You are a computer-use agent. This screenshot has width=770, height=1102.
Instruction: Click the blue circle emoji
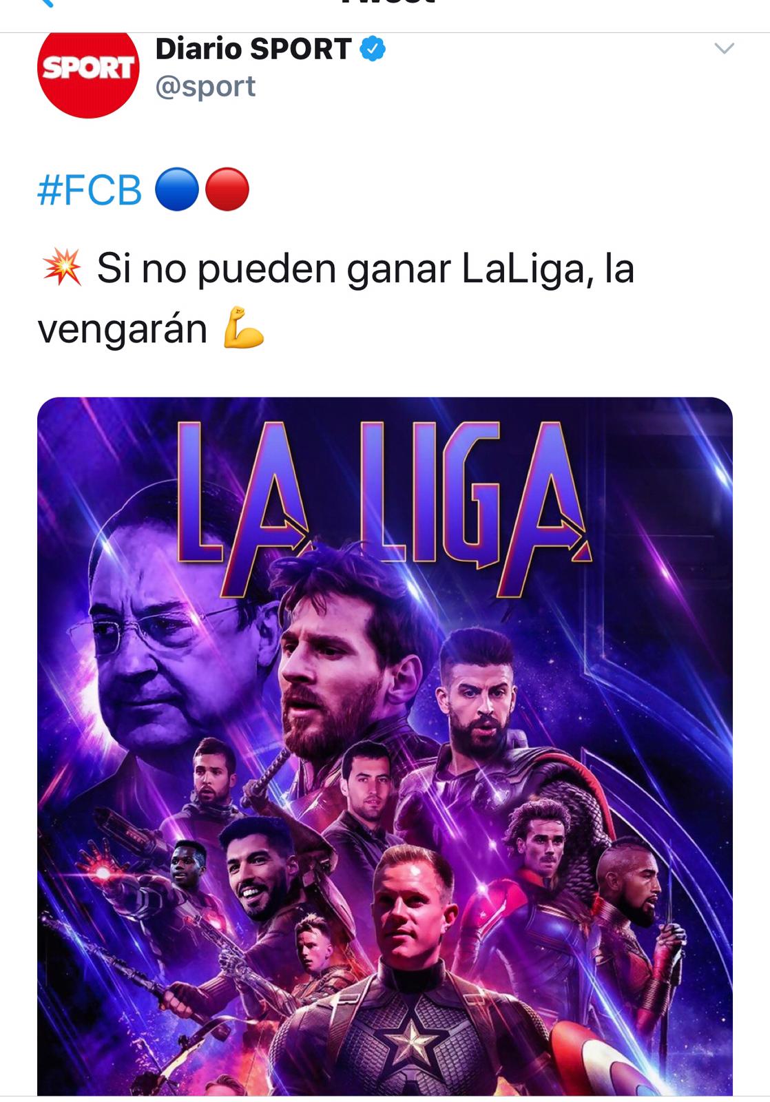[177, 189]
